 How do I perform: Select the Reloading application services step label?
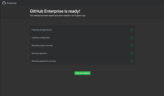(x=44, y=61)
